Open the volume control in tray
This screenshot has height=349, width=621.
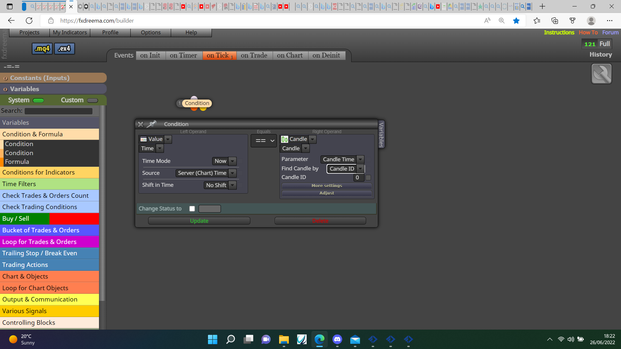pos(571,339)
